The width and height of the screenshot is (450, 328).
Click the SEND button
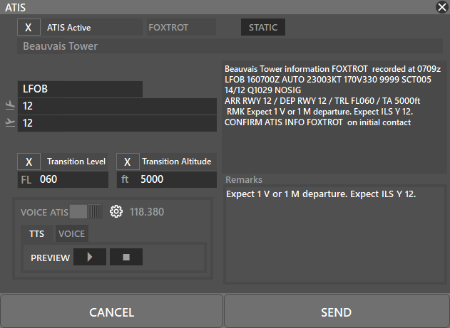[337, 312]
